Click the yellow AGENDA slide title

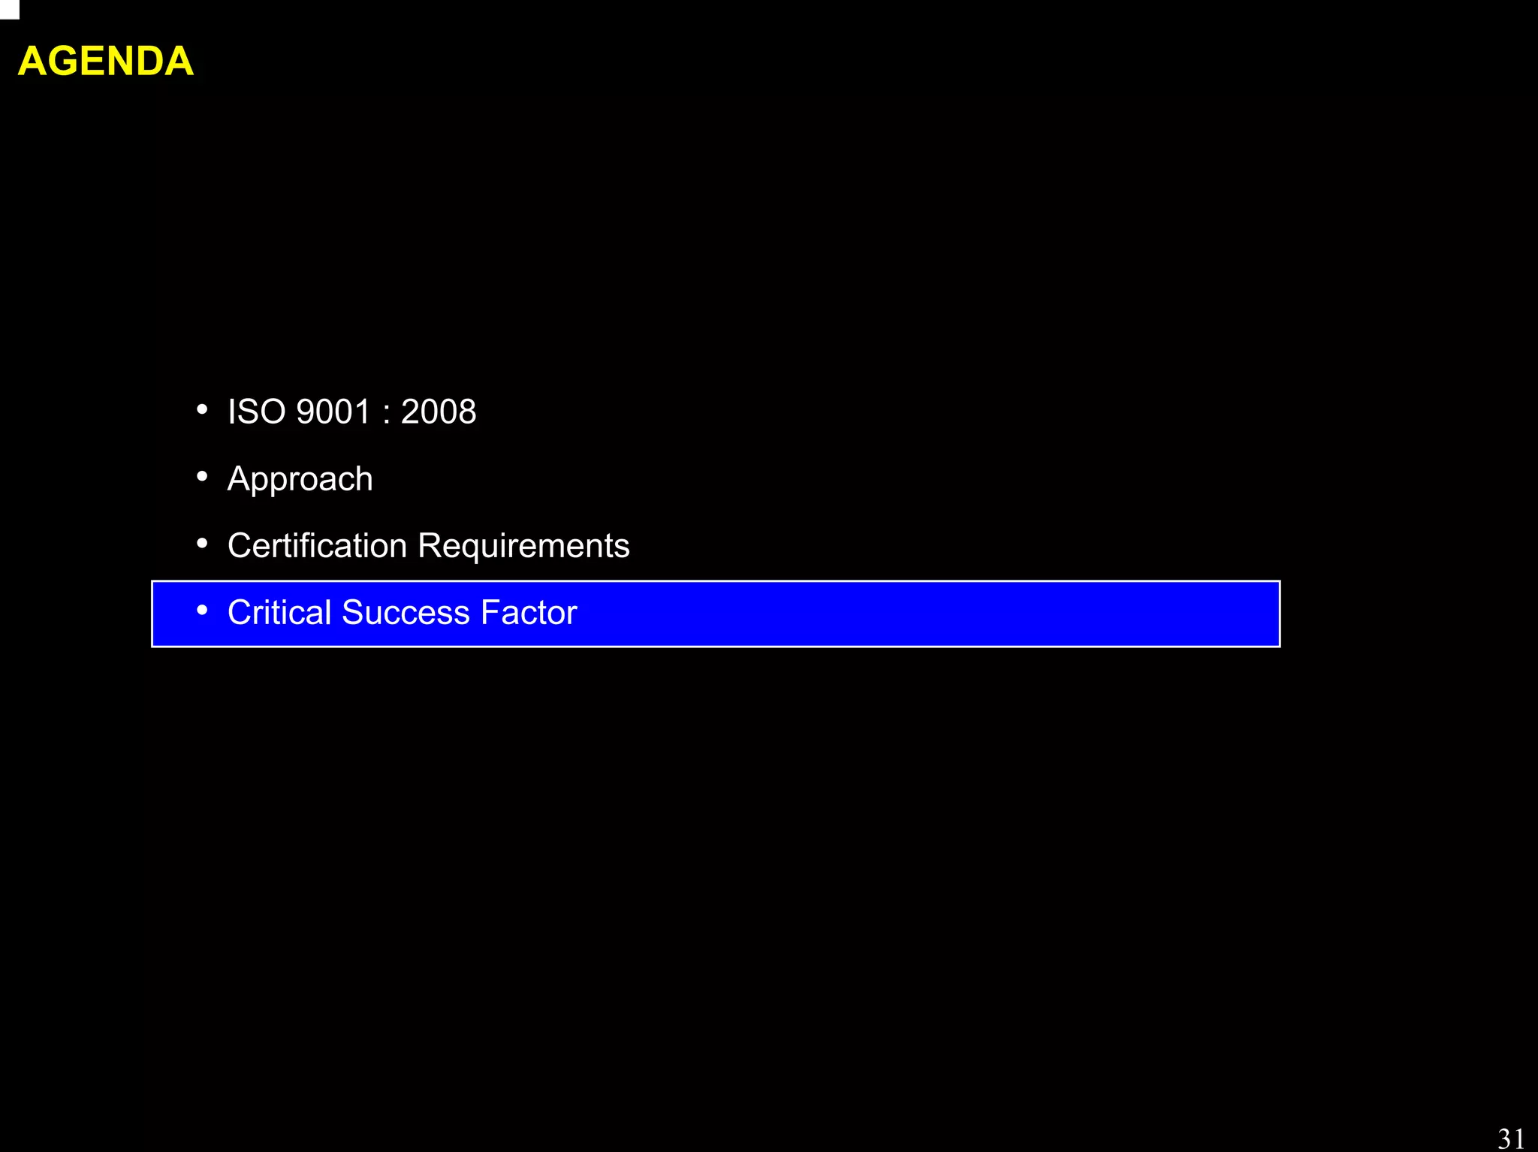105,61
